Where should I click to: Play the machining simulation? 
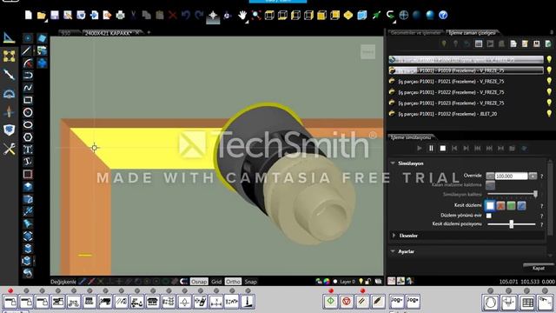(420, 149)
